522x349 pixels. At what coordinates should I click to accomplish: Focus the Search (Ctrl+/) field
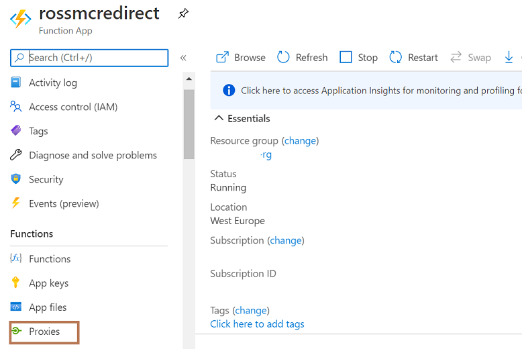(x=89, y=58)
